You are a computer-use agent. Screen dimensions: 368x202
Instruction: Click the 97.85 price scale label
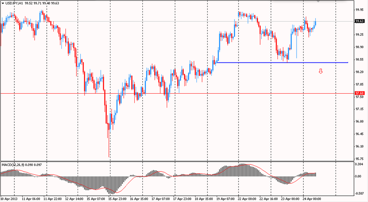(x=360, y=84)
